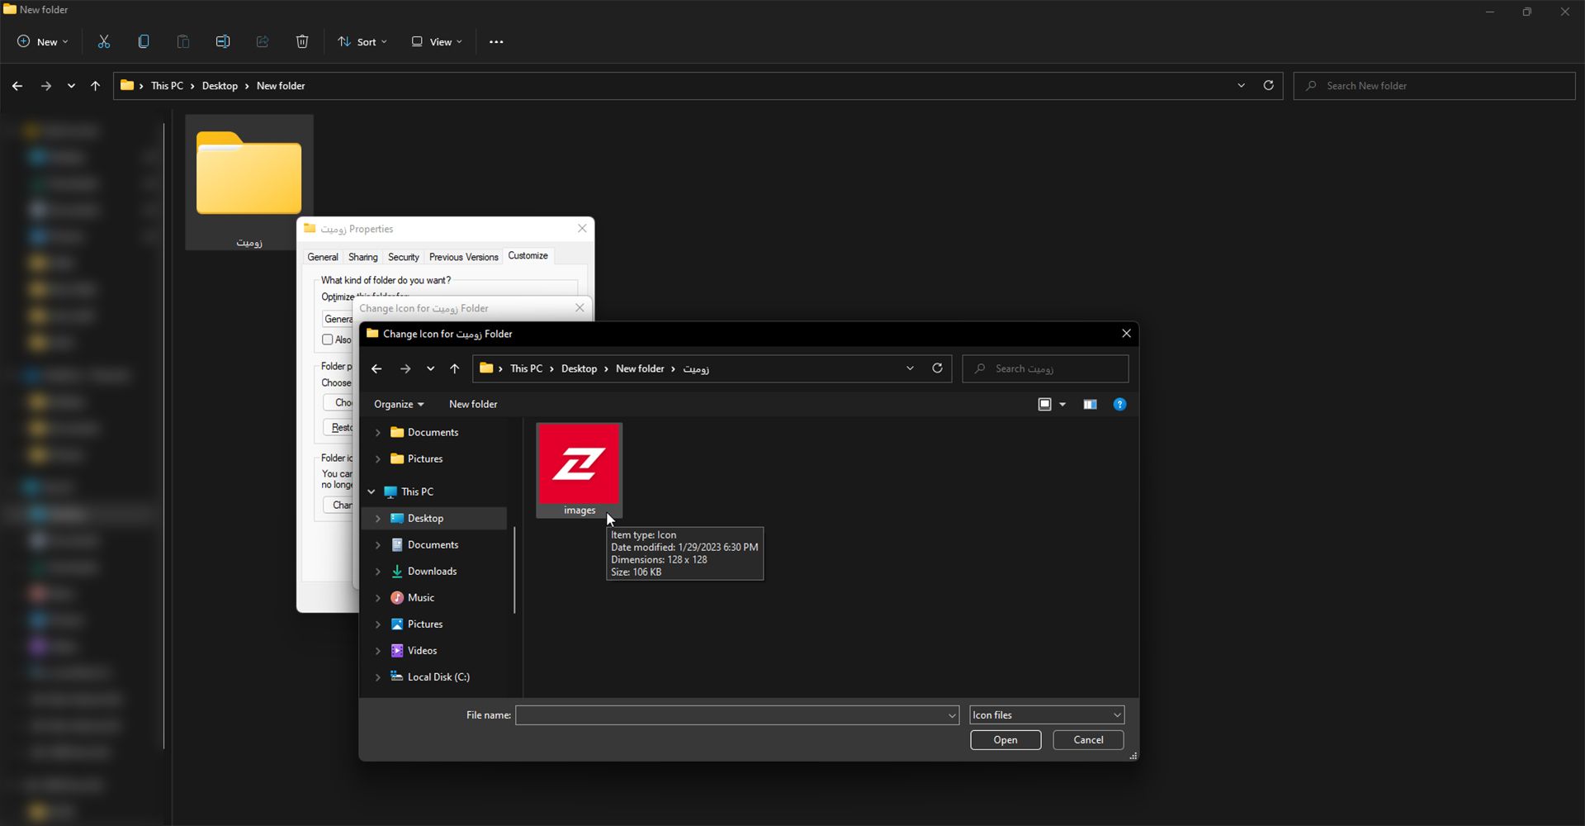This screenshot has width=1585, height=826.
Task: Click the refresh icon in the dialog address bar
Action: 937,368
